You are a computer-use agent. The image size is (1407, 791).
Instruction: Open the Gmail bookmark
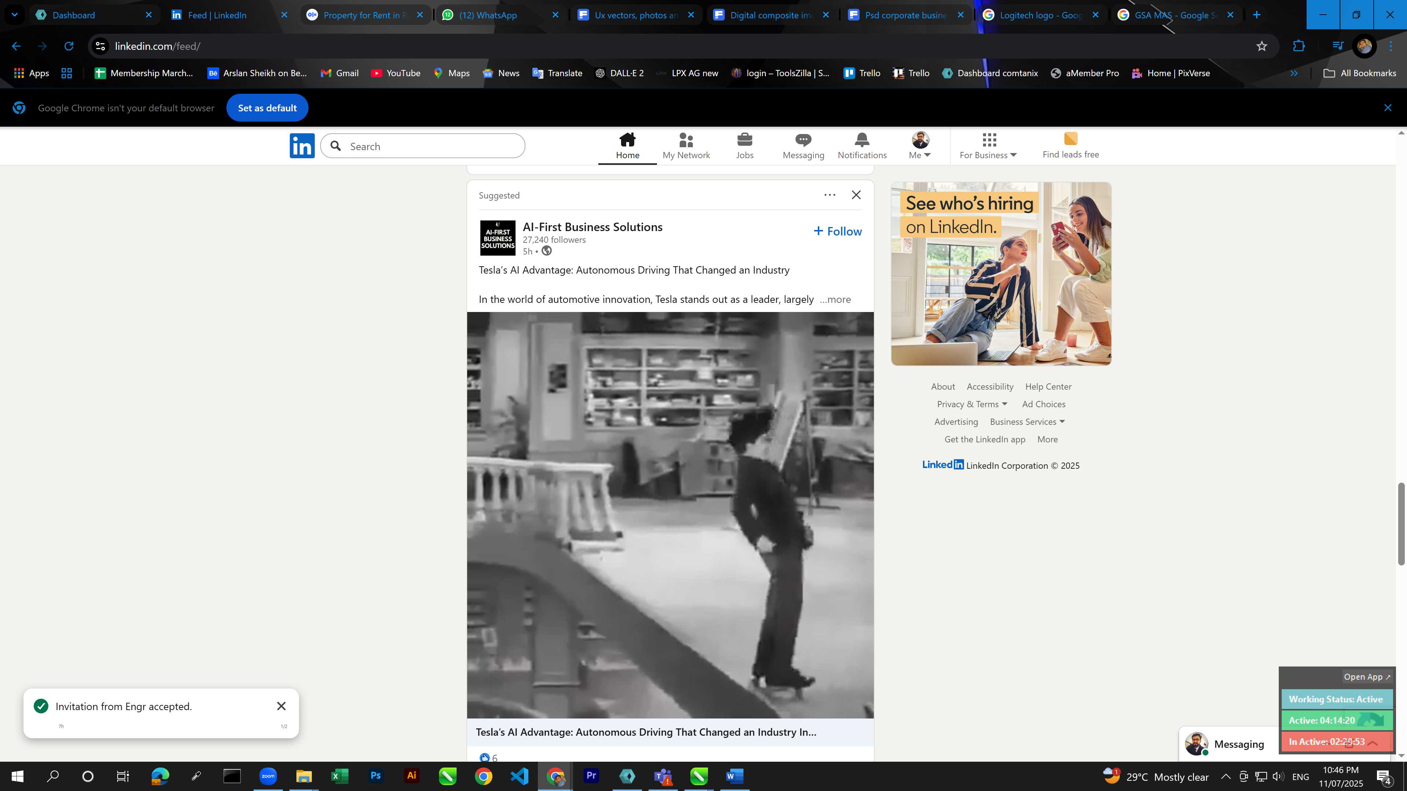(339, 73)
